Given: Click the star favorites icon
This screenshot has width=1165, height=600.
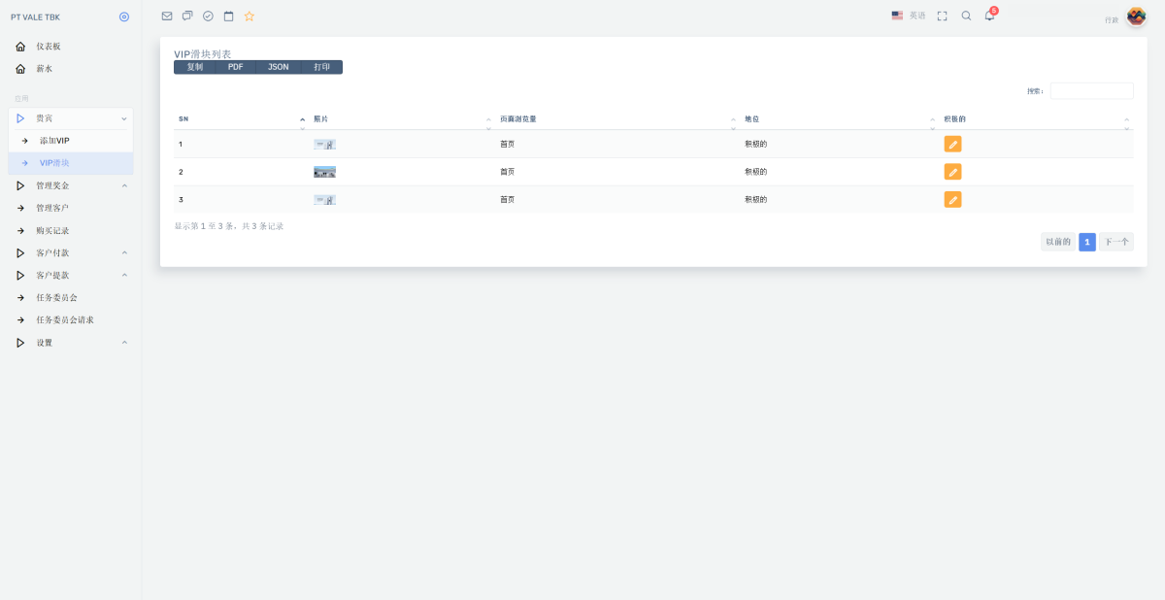Looking at the screenshot, I should point(249,16).
